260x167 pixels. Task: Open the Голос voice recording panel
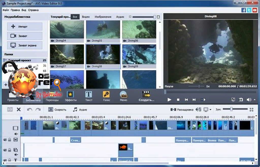coord(106,96)
